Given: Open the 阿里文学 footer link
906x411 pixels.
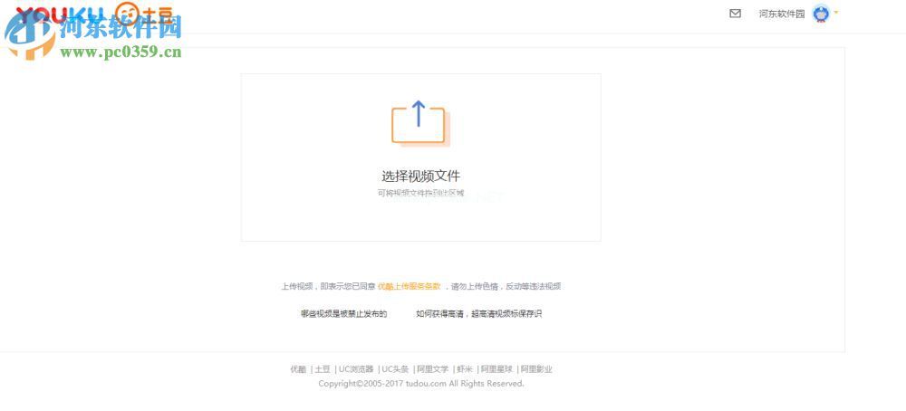Looking at the screenshot, I should (x=433, y=369).
